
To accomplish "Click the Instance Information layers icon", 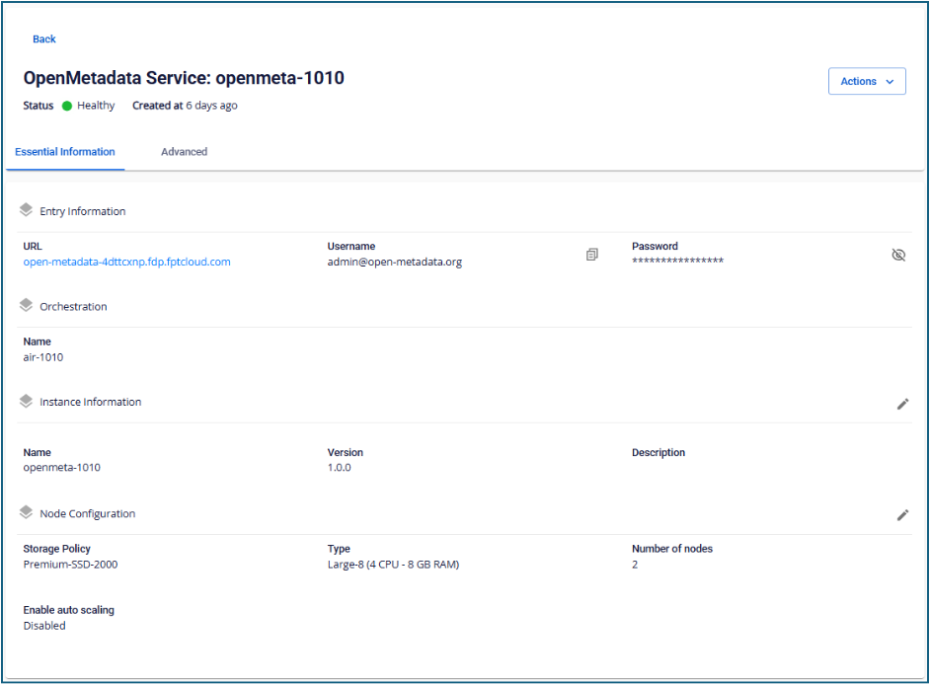I will click(27, 402).
